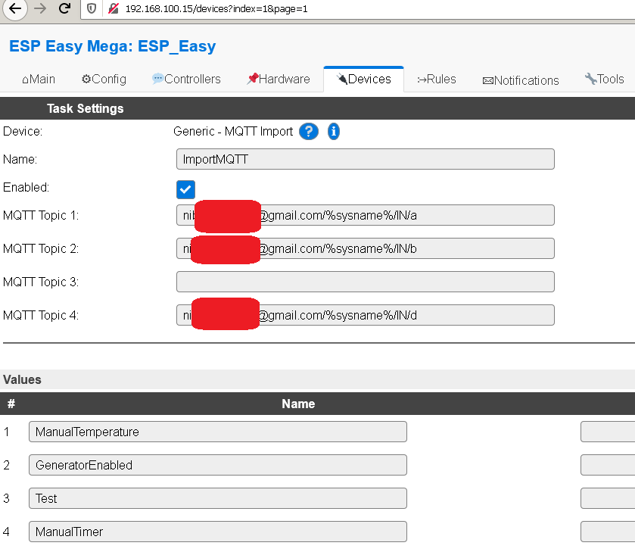Reload the current page
Image resolution: width=635 pixels, height=552 pixels.
click(64, 8)
